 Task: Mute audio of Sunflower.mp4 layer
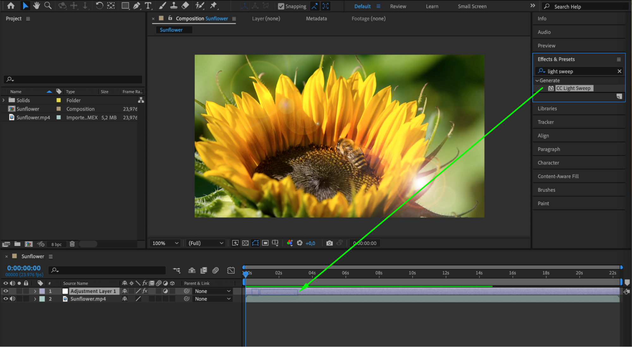pyautogui.click(x=13, y=299)
